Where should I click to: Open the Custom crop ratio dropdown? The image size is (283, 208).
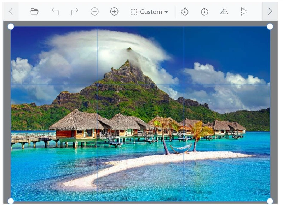pyautogui.click(x=149, y=12)
